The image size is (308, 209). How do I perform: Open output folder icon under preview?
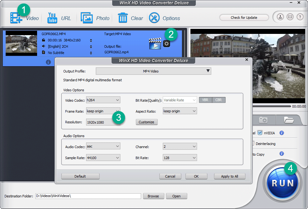pyautogui.click(x=289, y=120)
